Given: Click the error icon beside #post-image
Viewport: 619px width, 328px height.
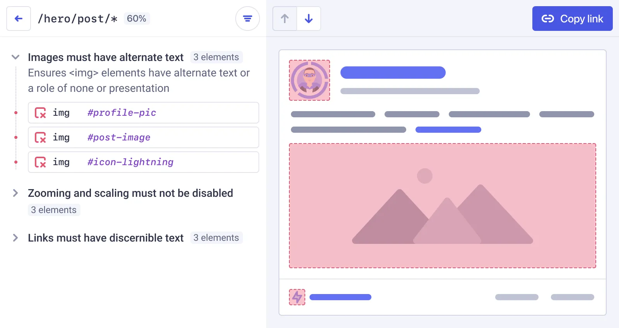Looking at the screenshot, I should point(40,137).
